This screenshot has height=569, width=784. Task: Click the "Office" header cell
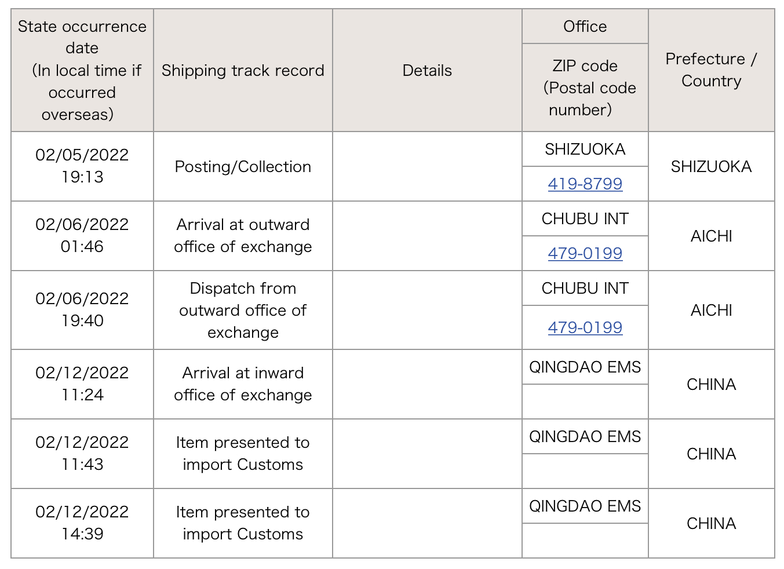click(x=585, y=26)
